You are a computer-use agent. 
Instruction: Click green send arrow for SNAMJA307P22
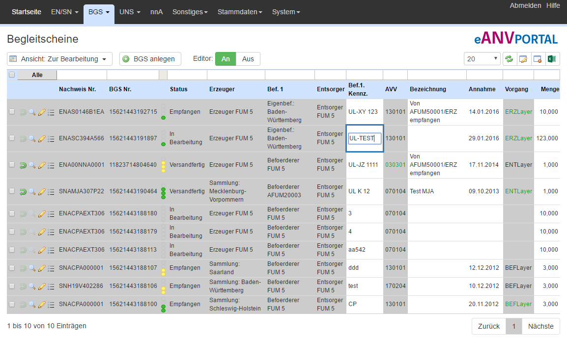pos(23,192)
